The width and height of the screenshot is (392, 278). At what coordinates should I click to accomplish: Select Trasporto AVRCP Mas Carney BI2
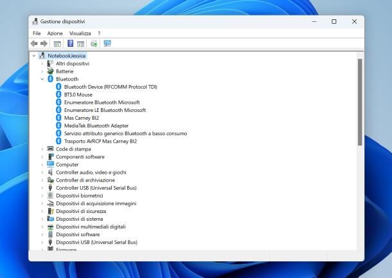pos(100,142)
